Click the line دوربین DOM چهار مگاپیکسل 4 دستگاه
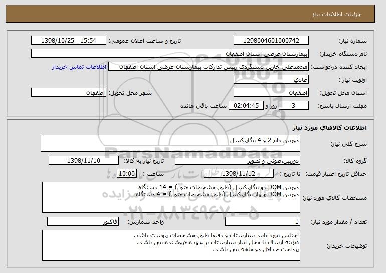The width and height of the screenshot is (386, 273). tap(218, 194)
